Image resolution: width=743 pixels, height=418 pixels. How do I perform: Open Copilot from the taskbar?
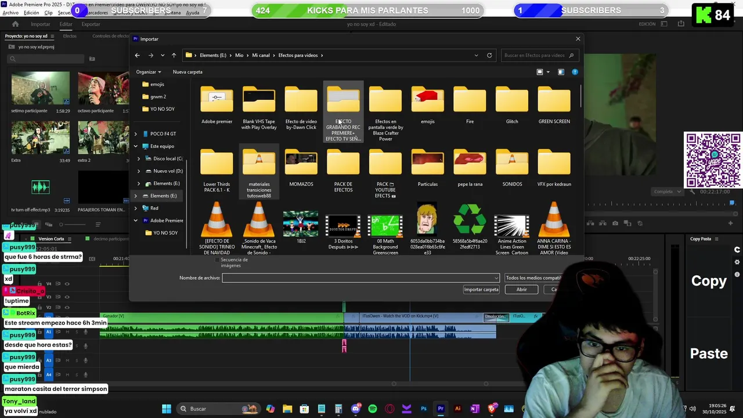pyautogui.click(x=270, y=409)
